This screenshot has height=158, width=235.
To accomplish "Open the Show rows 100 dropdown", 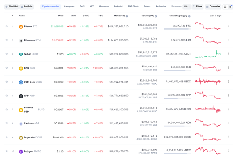I will (x=187, y=7).
